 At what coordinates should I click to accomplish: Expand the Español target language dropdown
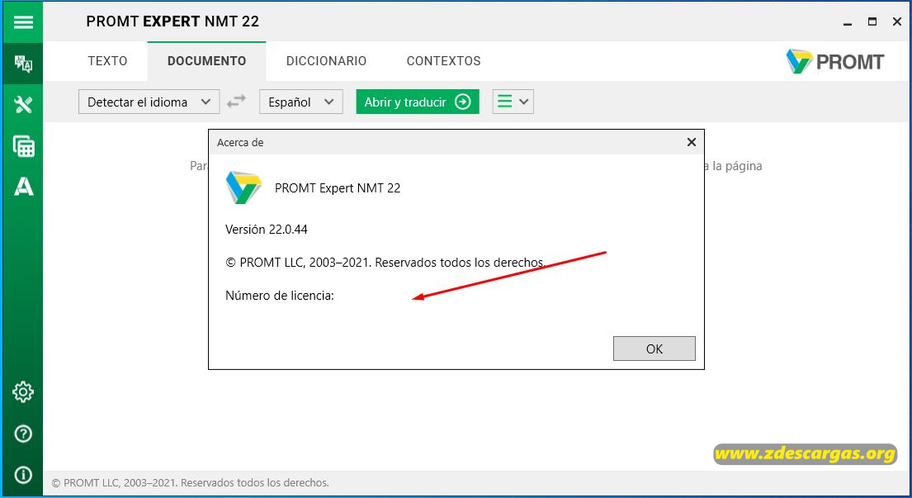pos(300,102)
